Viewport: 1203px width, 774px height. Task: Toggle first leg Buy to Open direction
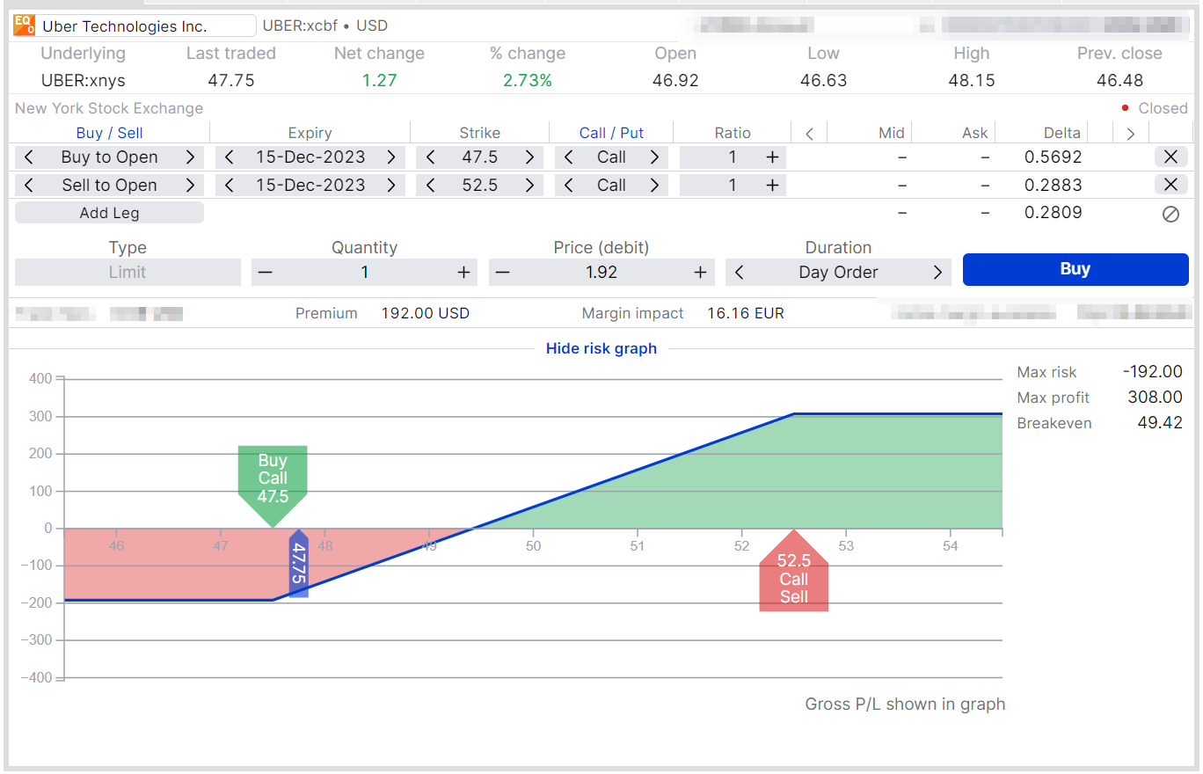click(190, 157)
